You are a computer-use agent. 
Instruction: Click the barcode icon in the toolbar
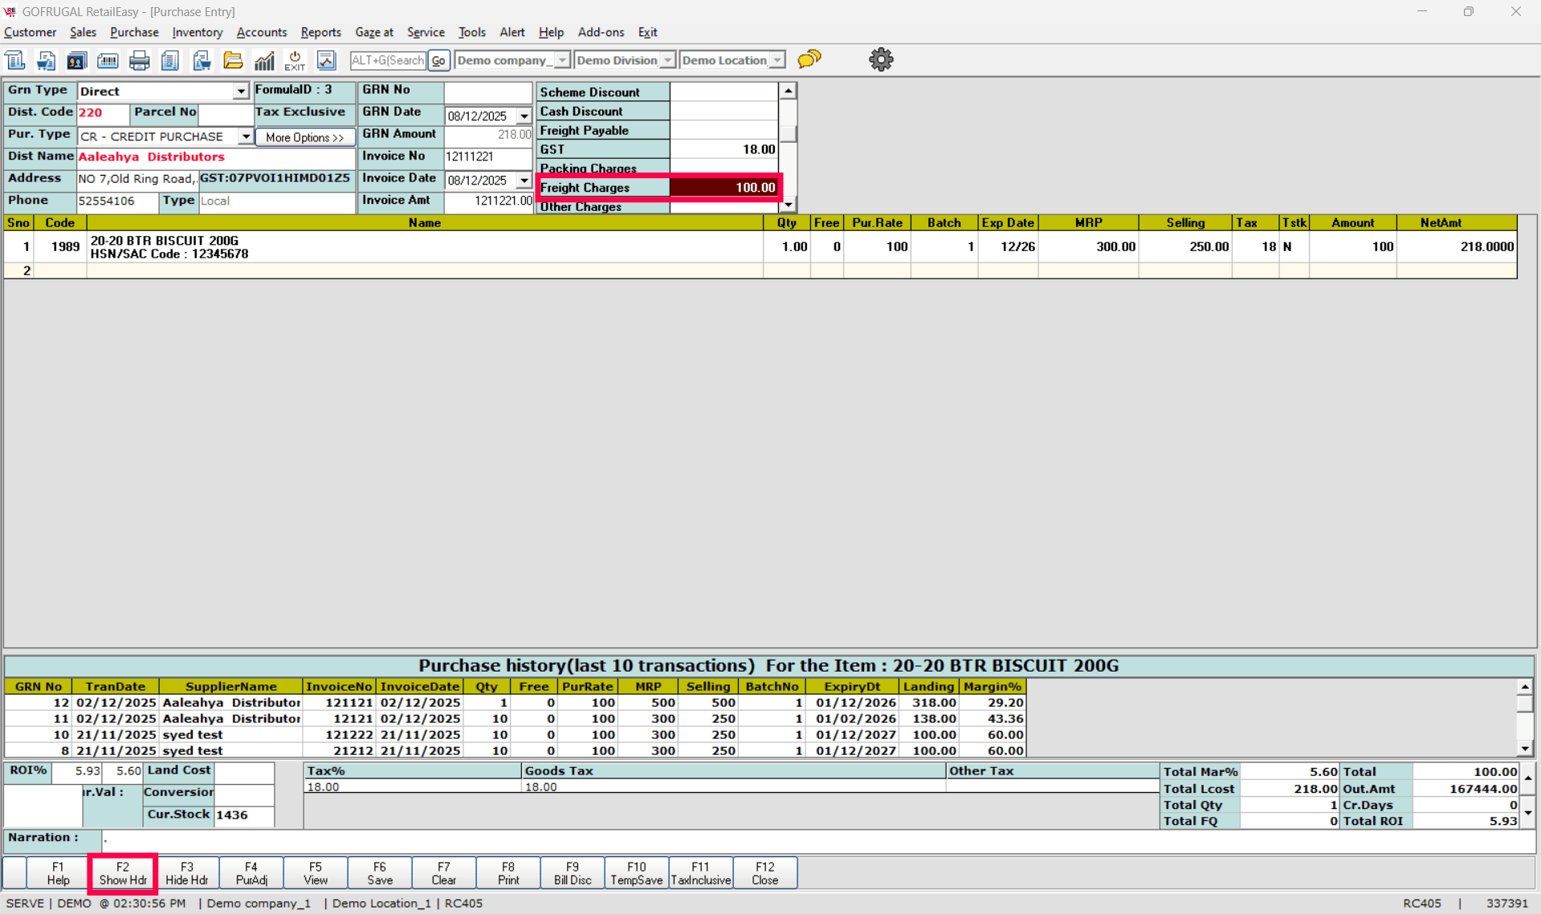(108, 60)
